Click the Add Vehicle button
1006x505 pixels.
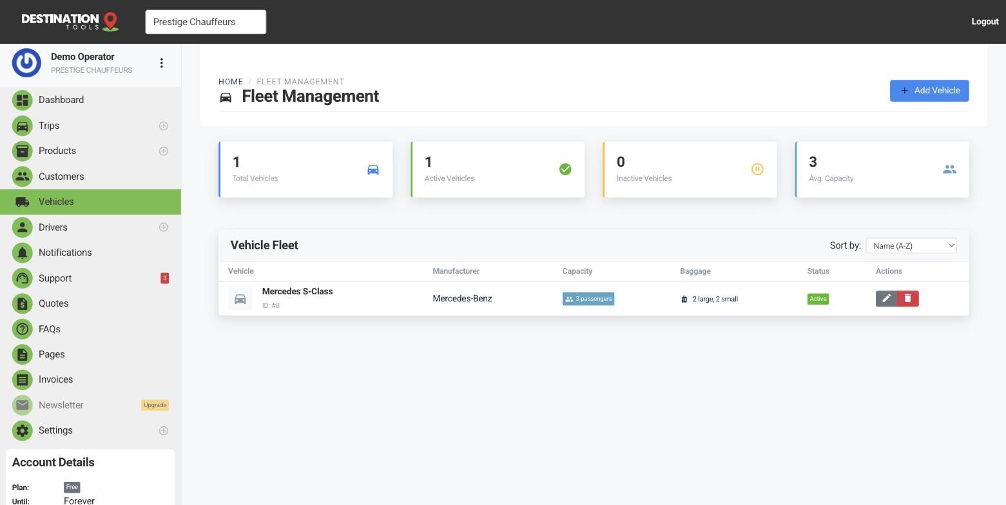click(x=929, y=91)
